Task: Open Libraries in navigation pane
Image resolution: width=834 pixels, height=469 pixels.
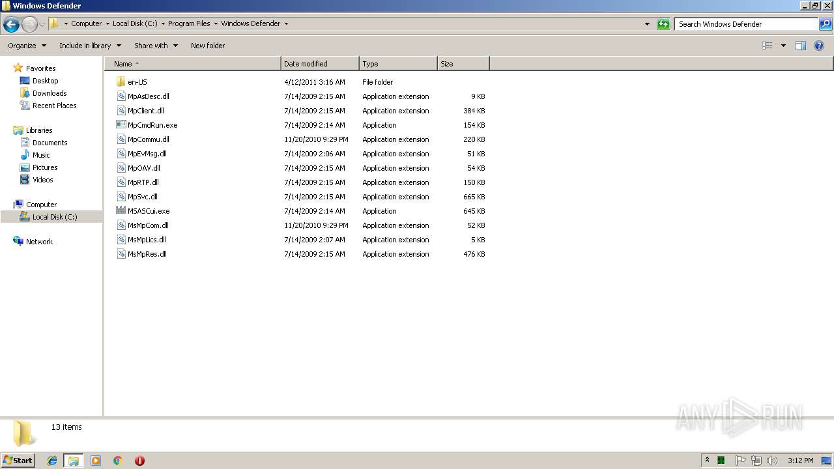Action: pyautogui.click(x=39, y=130)
